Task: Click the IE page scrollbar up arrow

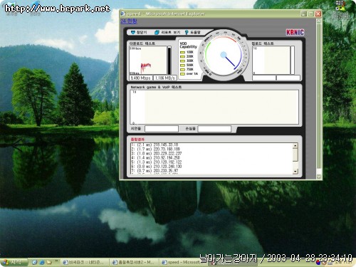Action: tap(319, 21)
